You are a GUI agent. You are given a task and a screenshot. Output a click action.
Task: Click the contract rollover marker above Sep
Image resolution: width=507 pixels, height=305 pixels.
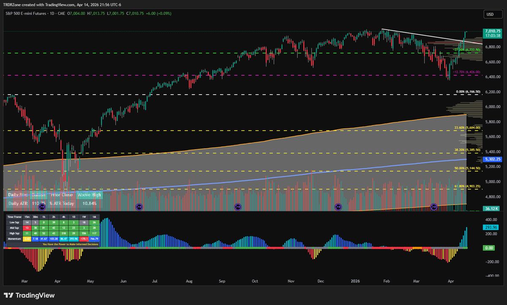tap(238, 207)
